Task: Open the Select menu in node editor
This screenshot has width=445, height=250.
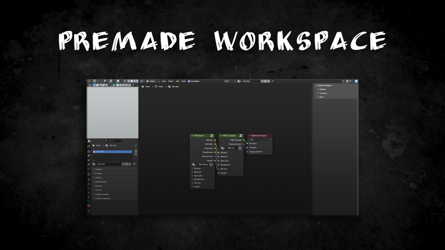Action: click(x=171, y=81)
